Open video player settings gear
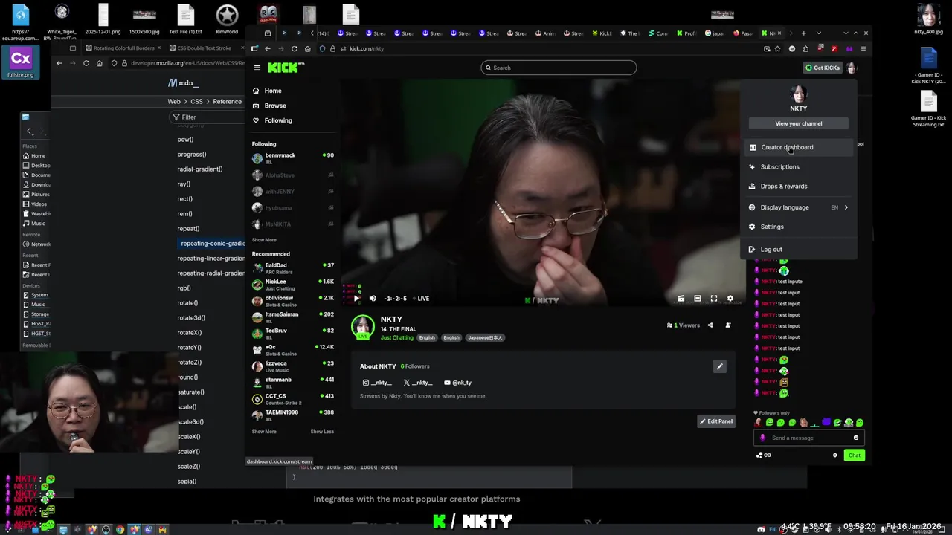This screenshot has height=535, width=952. pyautogui.click(x=730, y=299)
